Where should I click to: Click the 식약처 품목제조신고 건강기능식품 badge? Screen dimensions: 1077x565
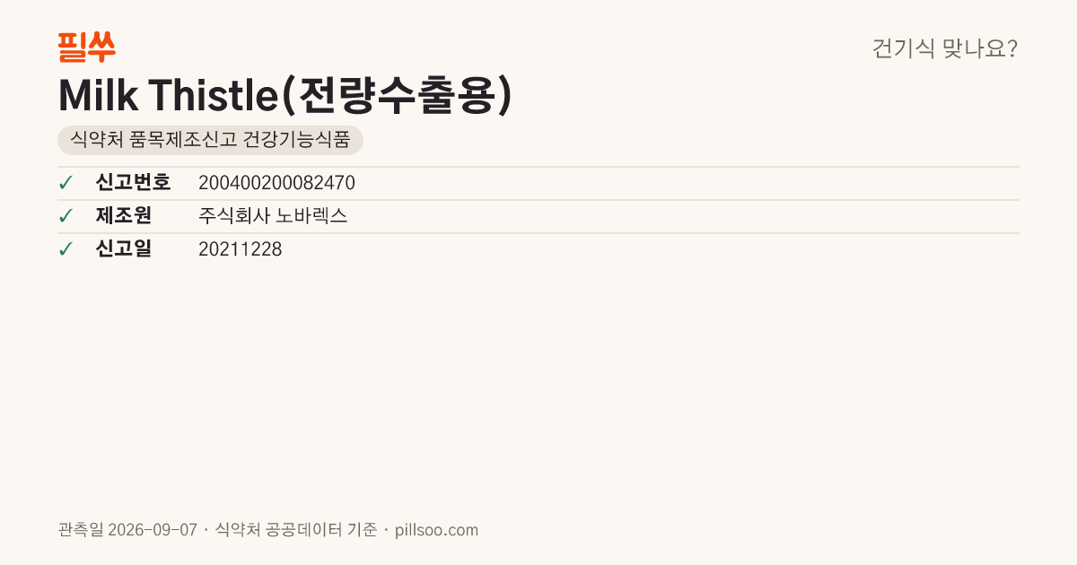[x=210, y=140]
